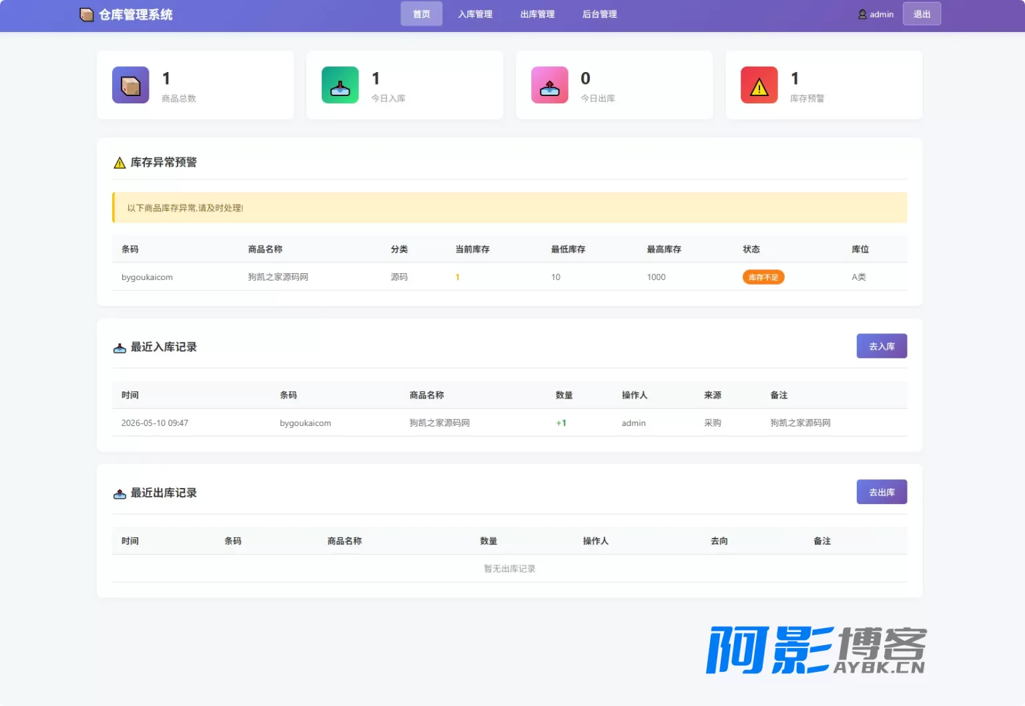Click the 商品总数 box icon
Viewport: 1025px width, 706px height.
[x=131, y=85]
